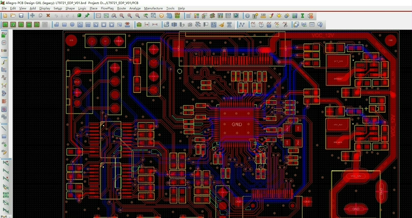The height and width of the screenshot is (218, 412).
Task: Click the arrow-cursor shape select icon
Action: pos(80,25)
